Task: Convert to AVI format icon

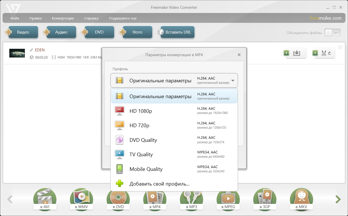Action: coord(45,199)
